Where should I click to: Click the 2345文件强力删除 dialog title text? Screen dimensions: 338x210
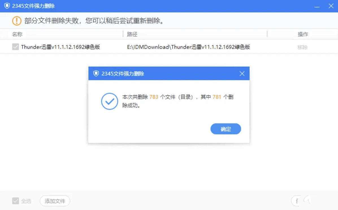click(123, 74)
